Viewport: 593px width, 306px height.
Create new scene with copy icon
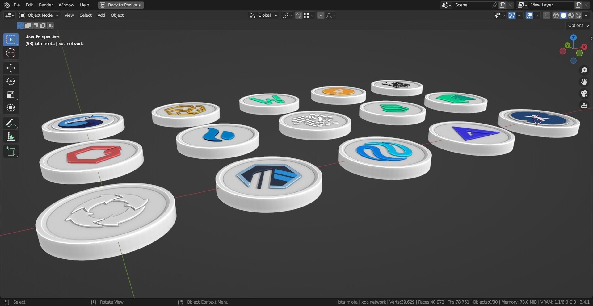503,5
